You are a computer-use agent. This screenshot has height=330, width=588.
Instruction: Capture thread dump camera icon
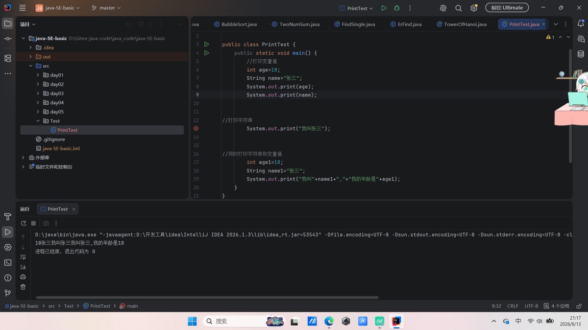tap(46, 223)
